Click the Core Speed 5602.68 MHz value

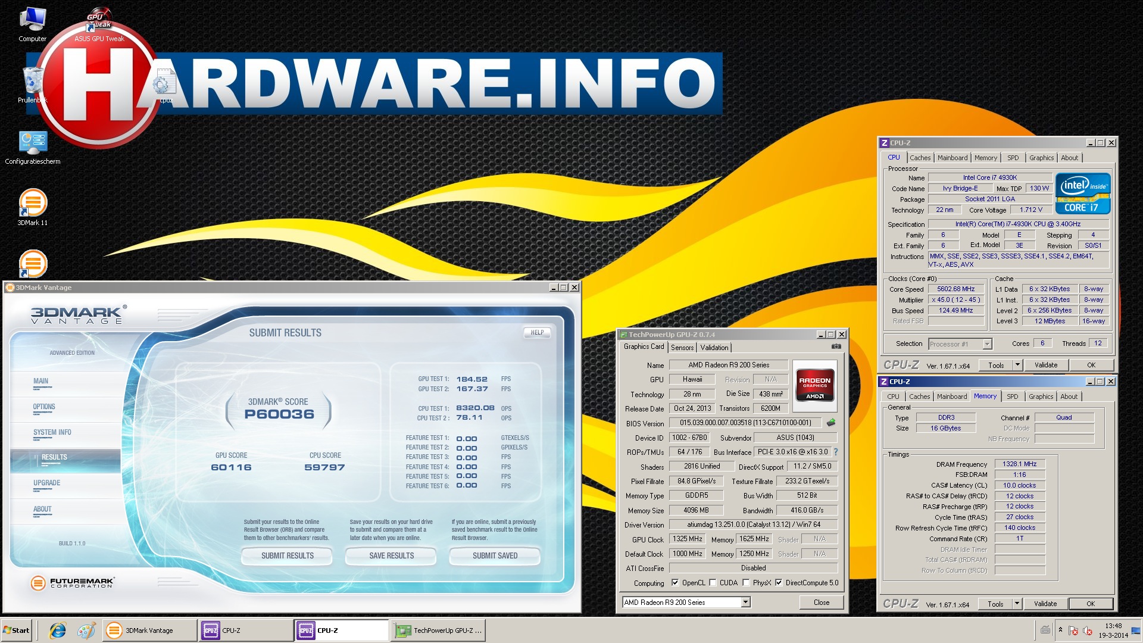955,289
